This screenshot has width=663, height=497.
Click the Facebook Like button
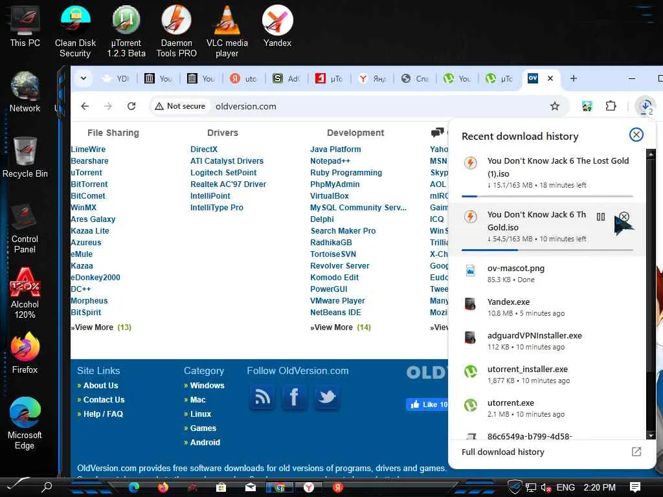click(427, 404)
